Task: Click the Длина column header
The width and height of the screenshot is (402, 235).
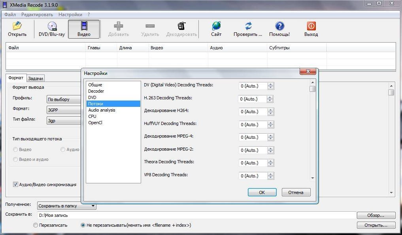Action: point(133,48)
